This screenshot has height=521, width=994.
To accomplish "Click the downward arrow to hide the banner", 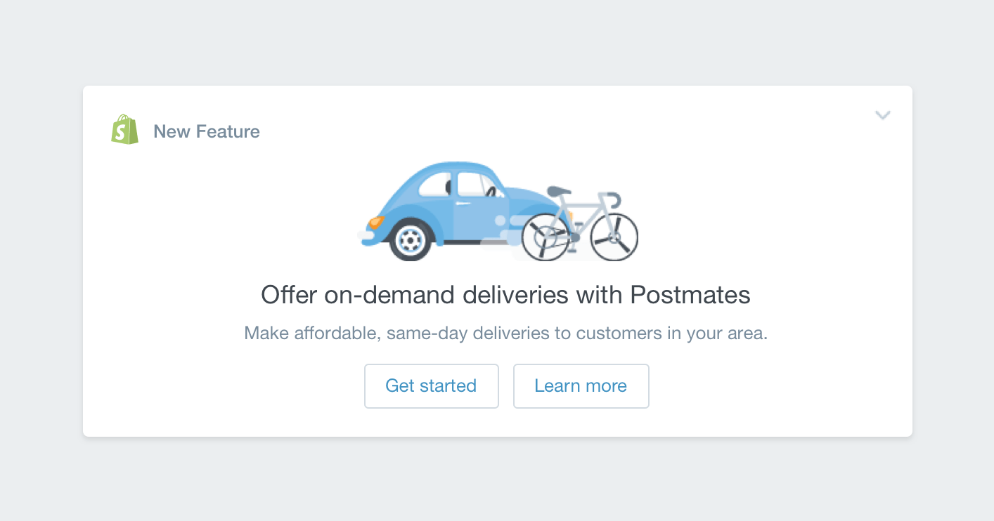I will (x=883, y=115).
